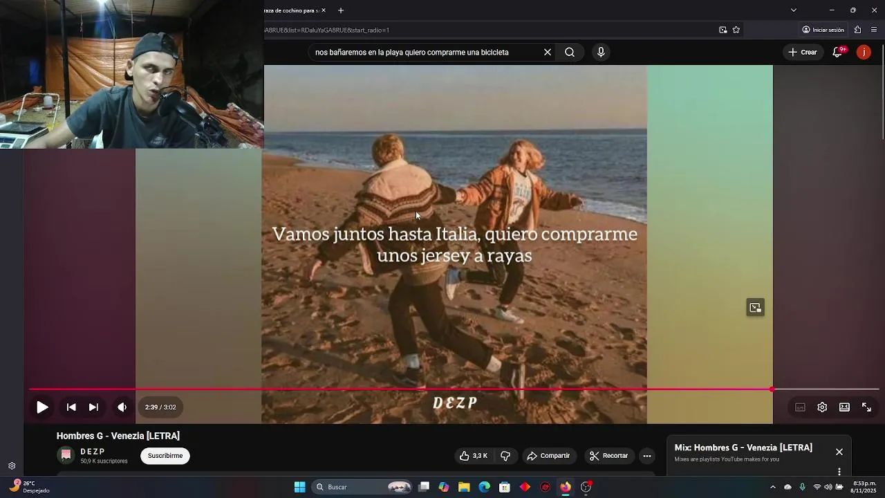The height and width of the screenshot is (498, 885).
Task: Open the OBS Studio taskbar icon
Action: click(x=586, y=487)
